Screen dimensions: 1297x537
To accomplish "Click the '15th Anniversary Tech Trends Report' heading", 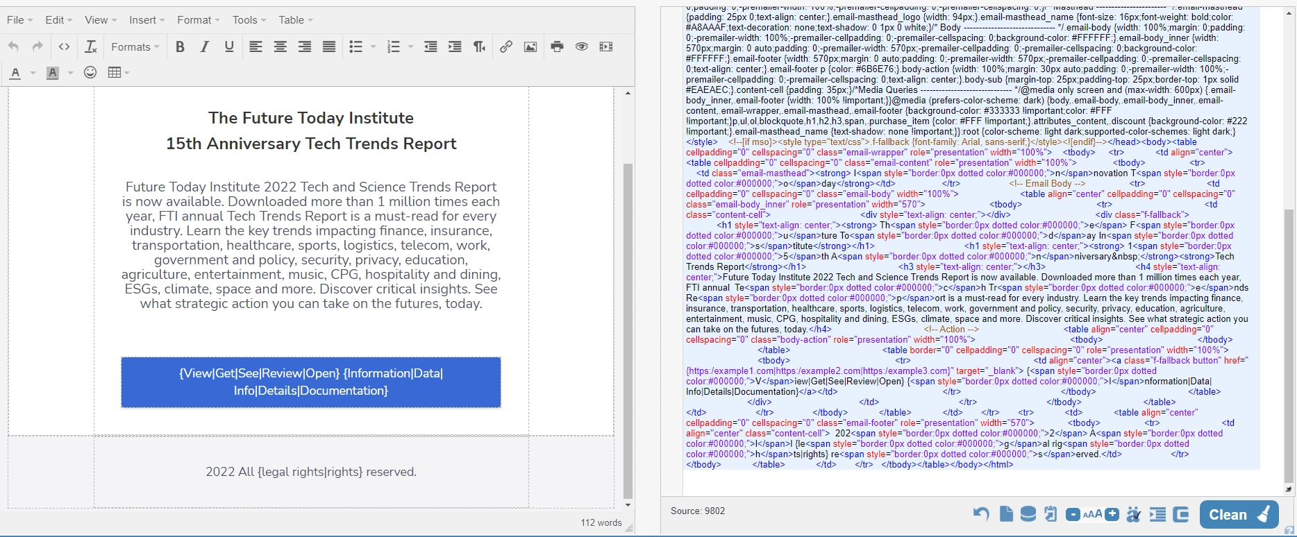I will pos(311,144).
